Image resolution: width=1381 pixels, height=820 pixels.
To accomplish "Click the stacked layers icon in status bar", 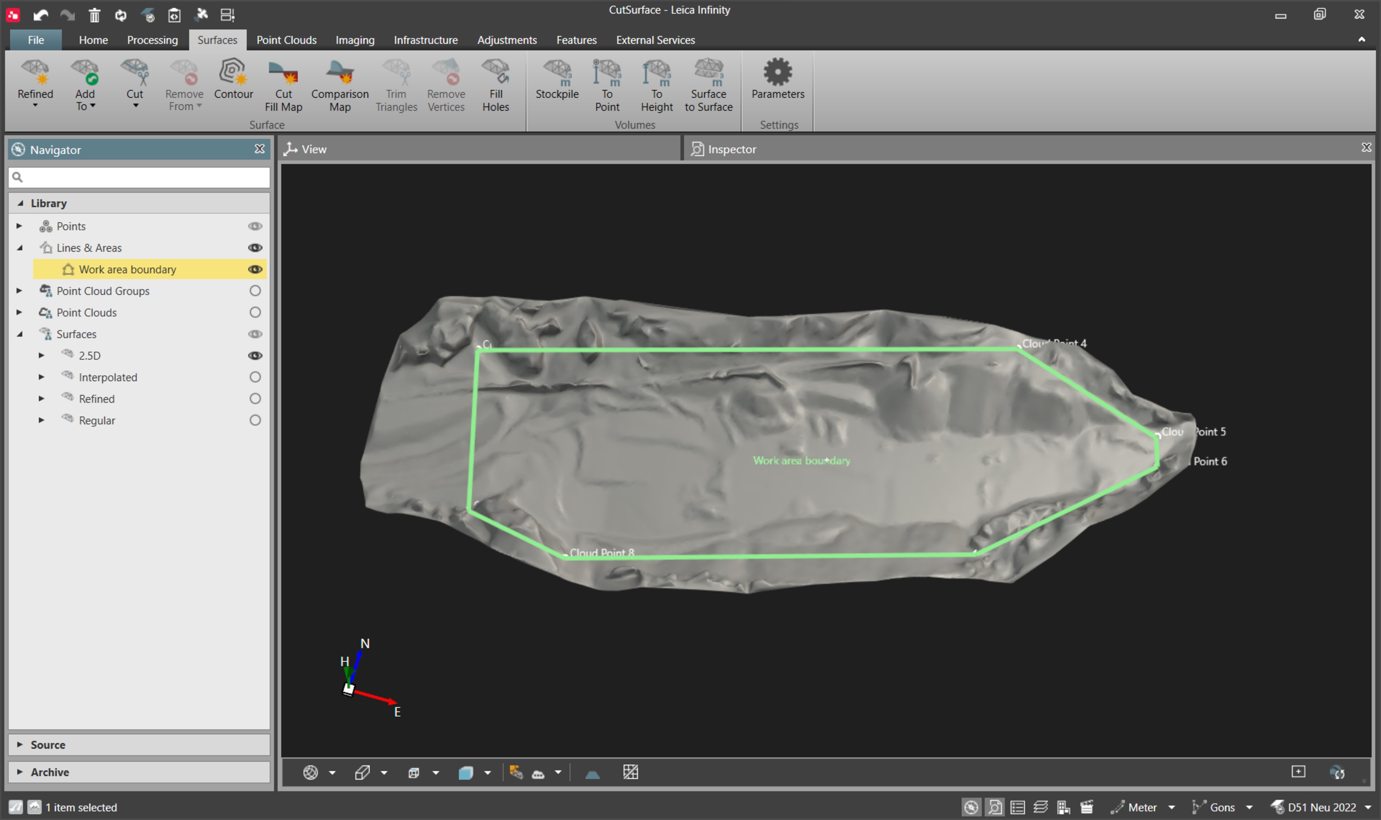I will point(1041,807).
